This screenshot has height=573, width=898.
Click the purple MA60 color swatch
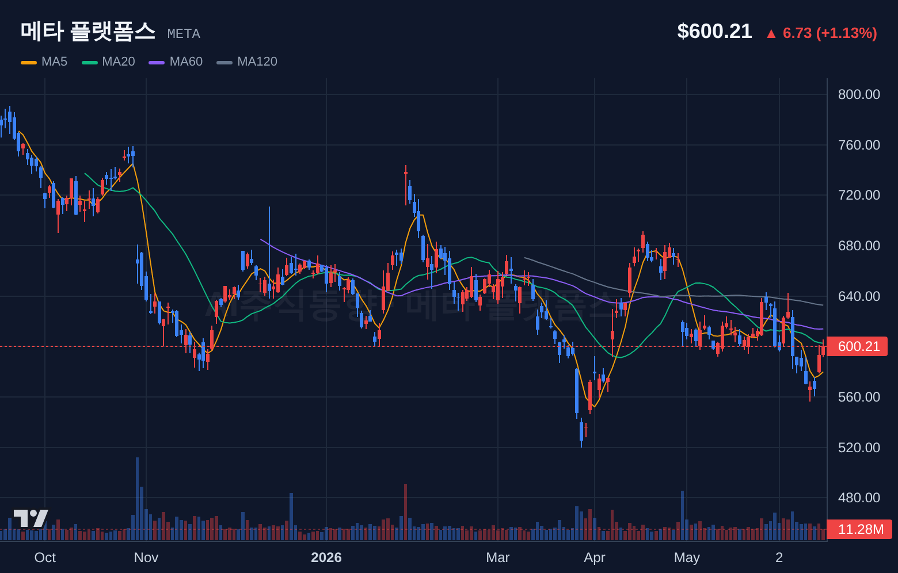point(157,62)
